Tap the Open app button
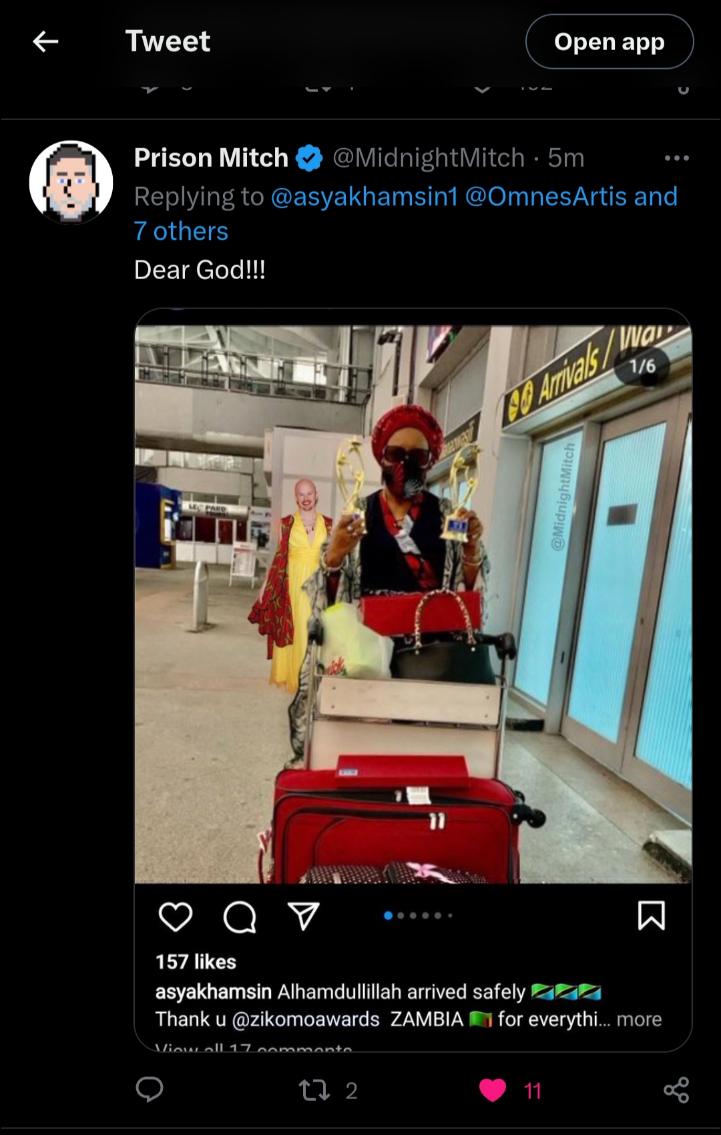The height and width of the screenshot is (1135, 721). pyautogui.click(x=610, y=41)
